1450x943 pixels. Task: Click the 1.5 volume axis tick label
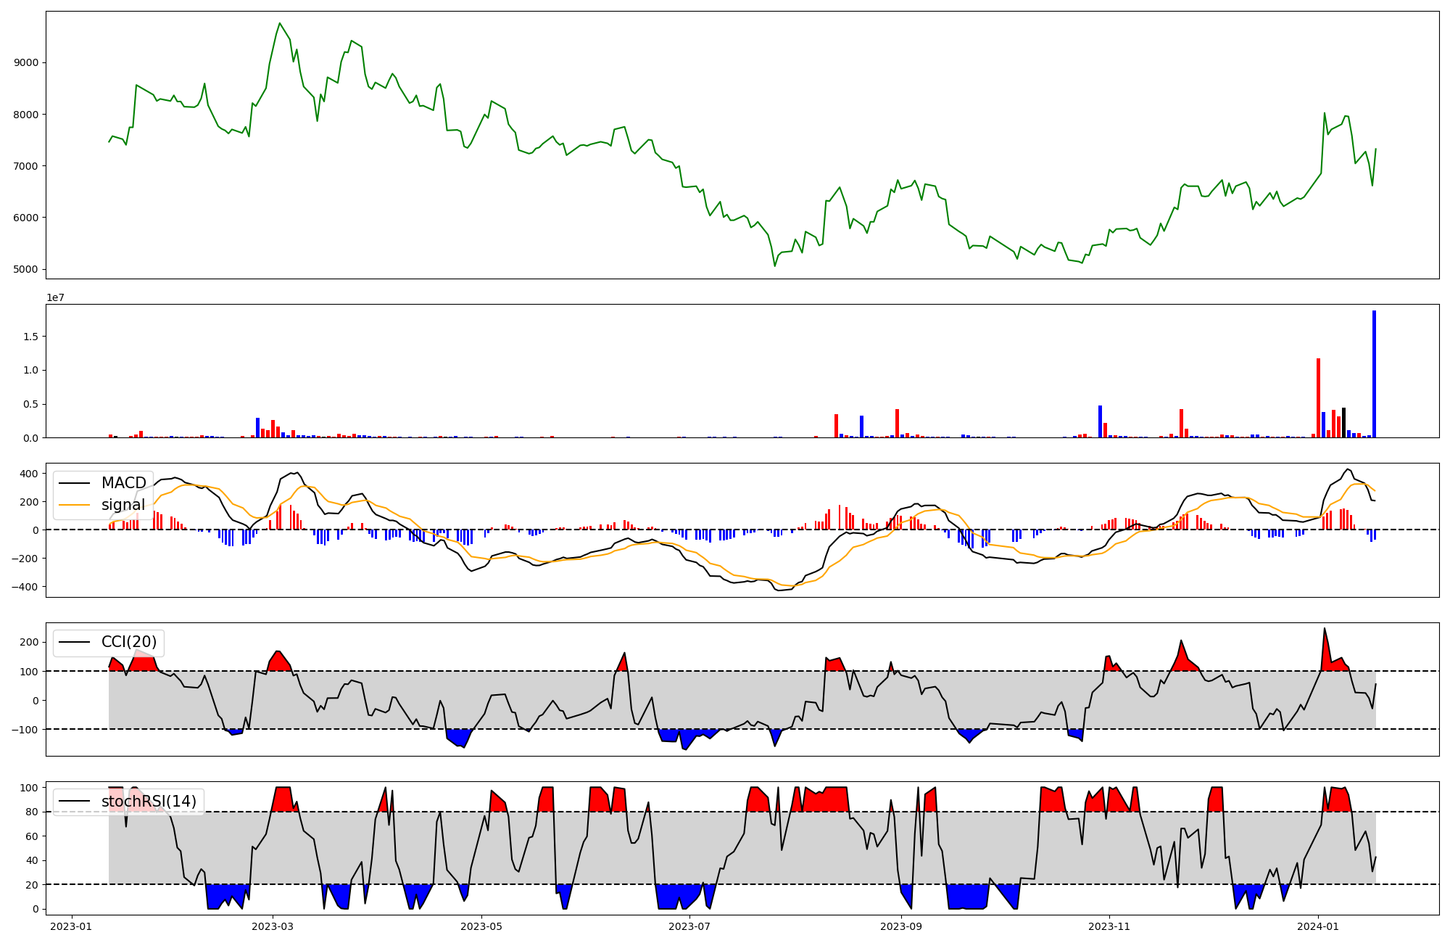click(x=32, y=337)
